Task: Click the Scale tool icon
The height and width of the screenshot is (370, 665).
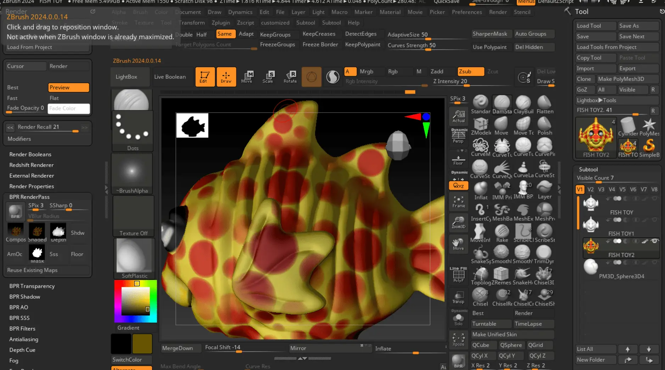Action: [268, 77]
